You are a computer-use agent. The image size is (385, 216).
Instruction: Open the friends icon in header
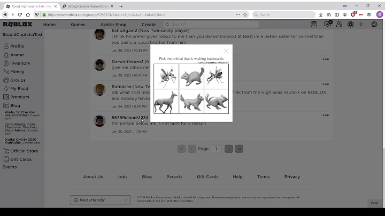coord(339,24)
